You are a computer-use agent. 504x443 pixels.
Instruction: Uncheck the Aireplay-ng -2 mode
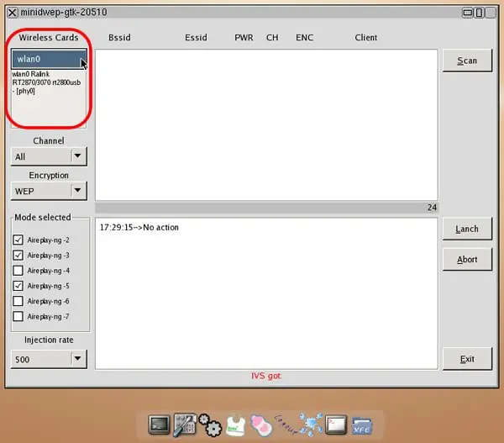pyautogui.click(x=18, y=240)
